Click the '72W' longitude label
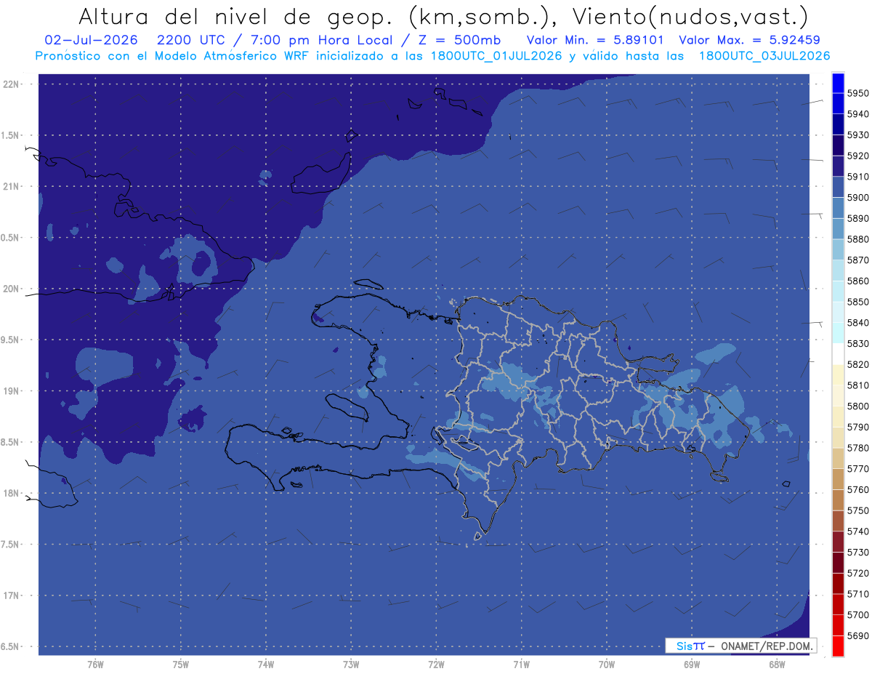The image size is (872, 674). (436, 665)
